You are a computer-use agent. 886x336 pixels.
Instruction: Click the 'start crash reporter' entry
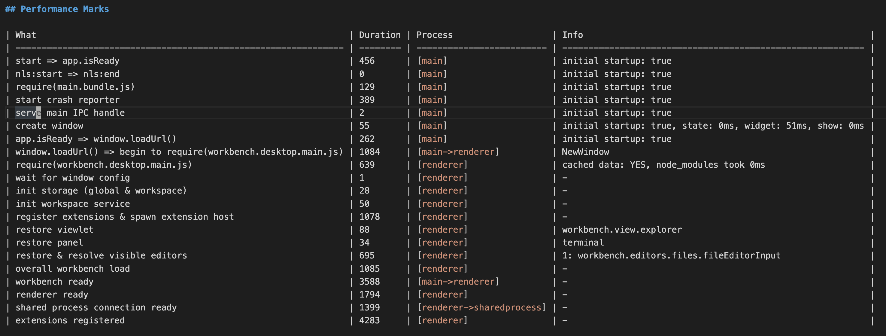pos(67,100)
